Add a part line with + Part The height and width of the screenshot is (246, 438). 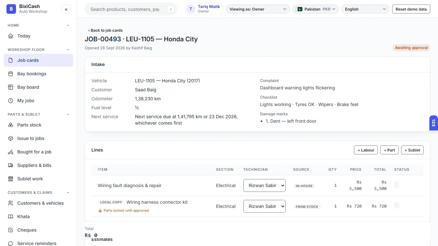click(x=389, y=150)
